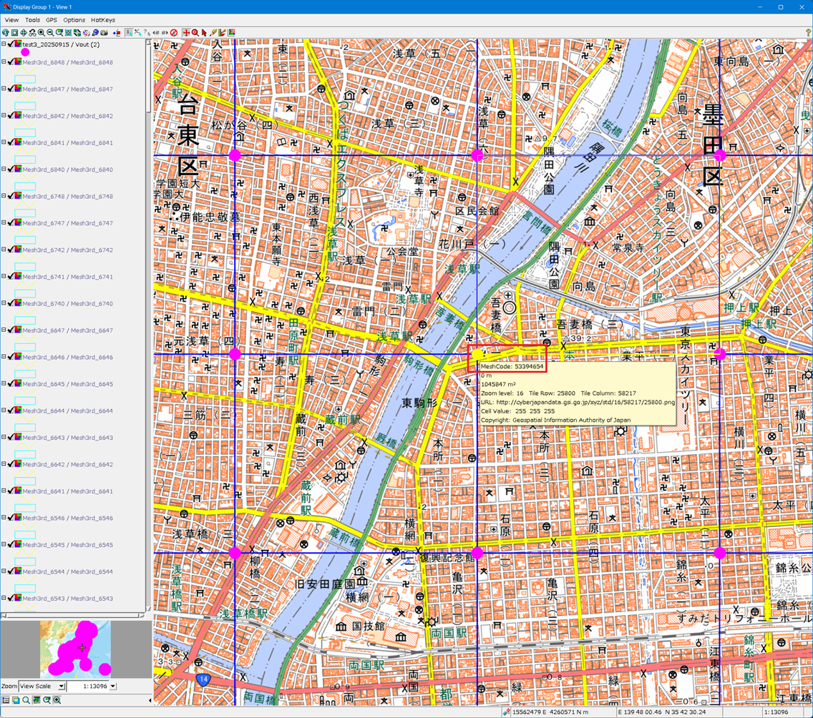Click the help question mark icon

click(x=808, y=33)
